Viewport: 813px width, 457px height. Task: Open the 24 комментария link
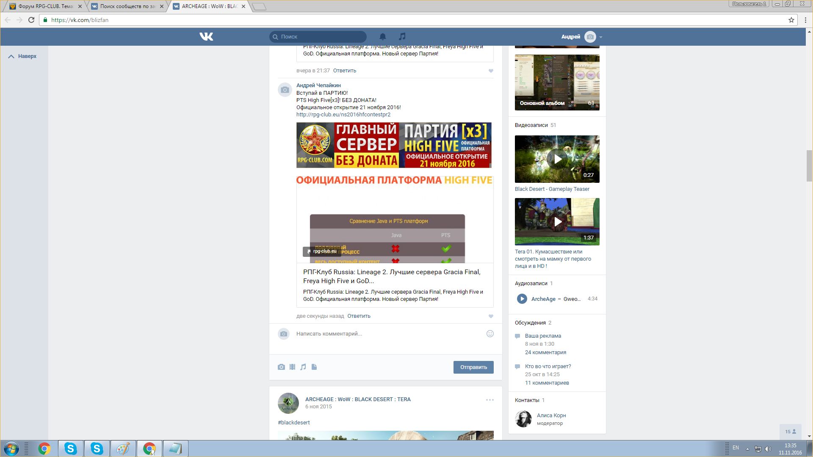545,352
